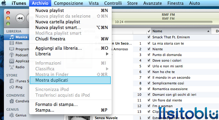The image size is (219, 120).
Task: Uncheck the Niente track checkbox
Action: [149, 49]
